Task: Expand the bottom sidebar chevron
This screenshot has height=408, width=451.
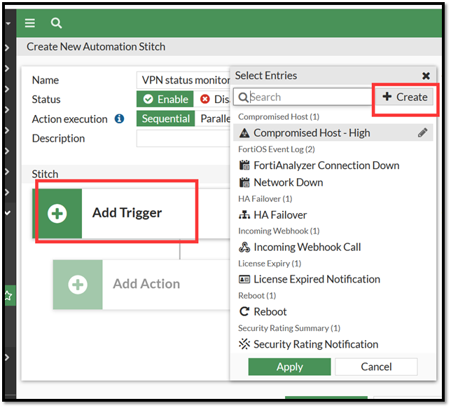Action: click(7, 358)
